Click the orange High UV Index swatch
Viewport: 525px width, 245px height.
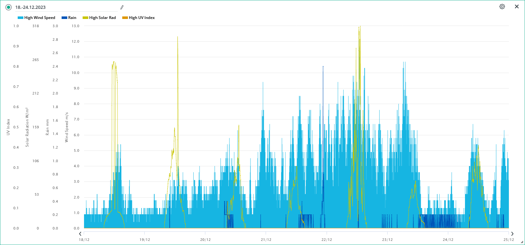point(125,18)
